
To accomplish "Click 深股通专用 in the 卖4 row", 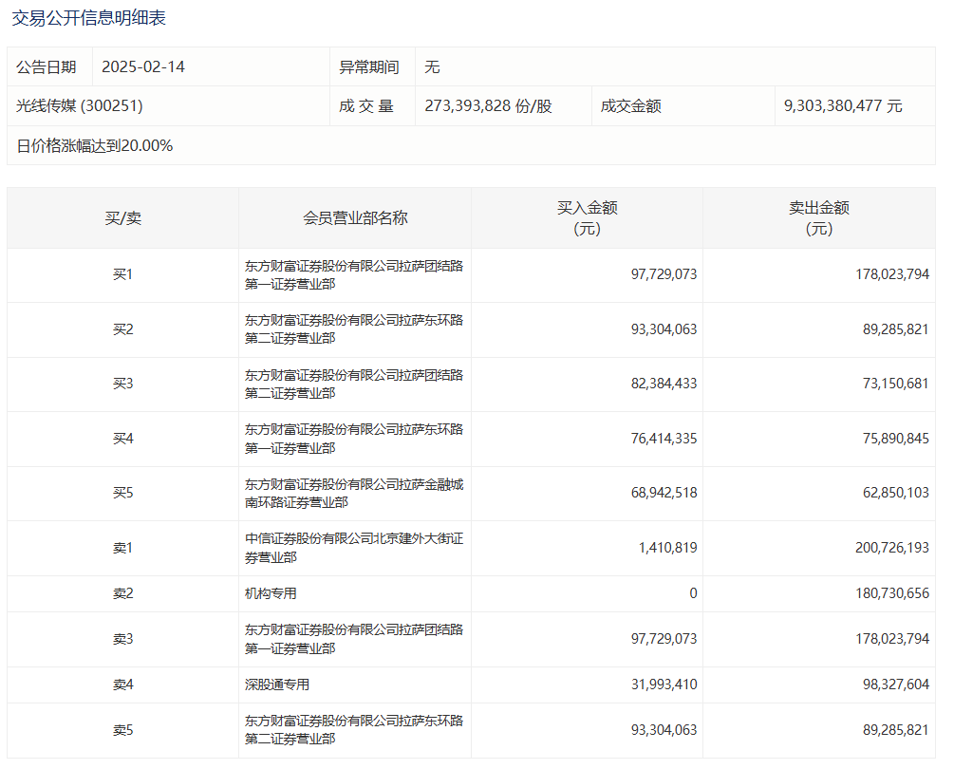I will (277, 685).
